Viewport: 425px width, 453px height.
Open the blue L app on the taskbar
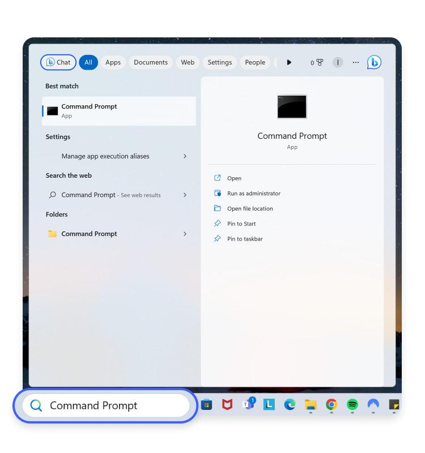tap(269, 404)
